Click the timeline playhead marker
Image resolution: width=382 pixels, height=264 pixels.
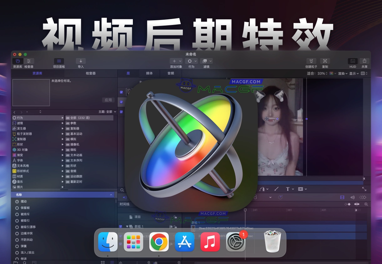[245, 210]
